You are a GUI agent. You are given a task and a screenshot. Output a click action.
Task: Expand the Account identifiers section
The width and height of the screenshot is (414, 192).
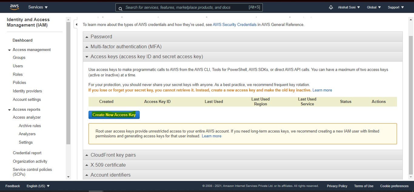tap(243, 175)
